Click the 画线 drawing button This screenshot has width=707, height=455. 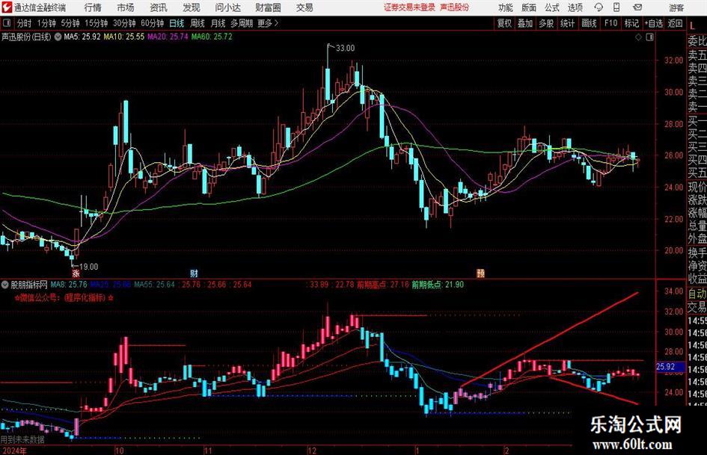tap(589, 23)
